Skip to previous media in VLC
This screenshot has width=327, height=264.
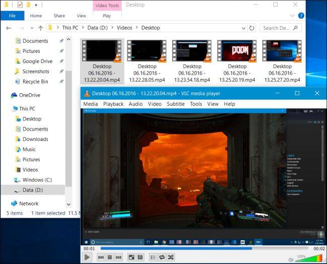101,257
